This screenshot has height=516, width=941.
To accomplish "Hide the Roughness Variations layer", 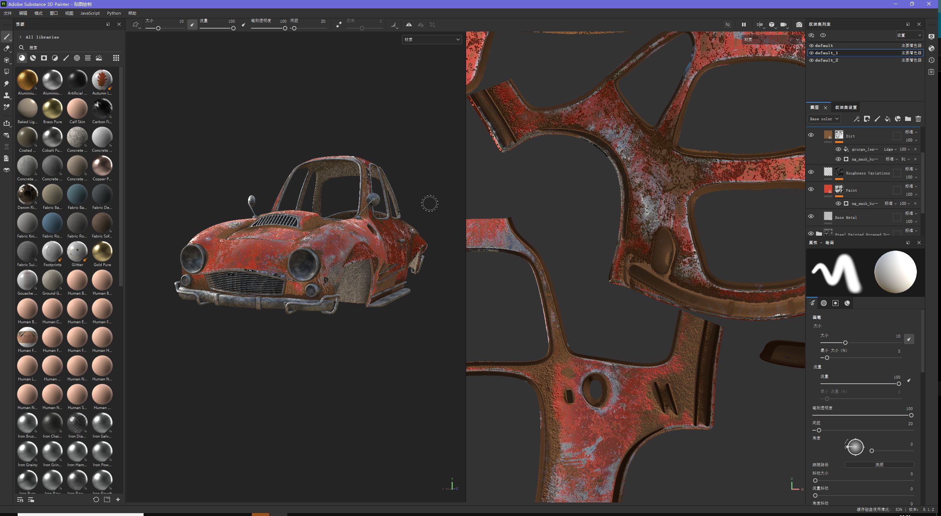I will [811, 172].
